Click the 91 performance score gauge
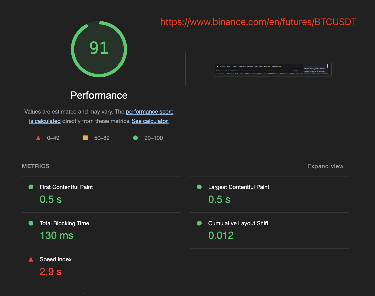375x296 pixels. (99, 49)
